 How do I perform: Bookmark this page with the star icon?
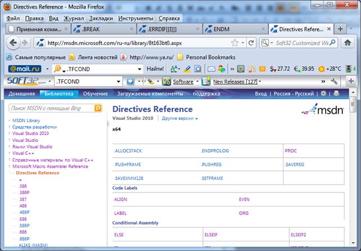pyautogui.click(x=234, y=43)
